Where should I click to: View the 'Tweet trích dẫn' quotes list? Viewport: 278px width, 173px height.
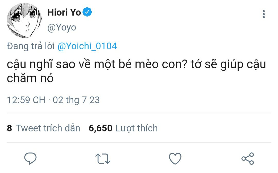[x=48, y=128]
